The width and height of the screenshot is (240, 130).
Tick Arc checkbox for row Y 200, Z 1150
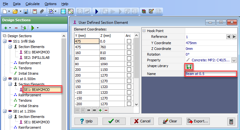click(x=129, y=70)
